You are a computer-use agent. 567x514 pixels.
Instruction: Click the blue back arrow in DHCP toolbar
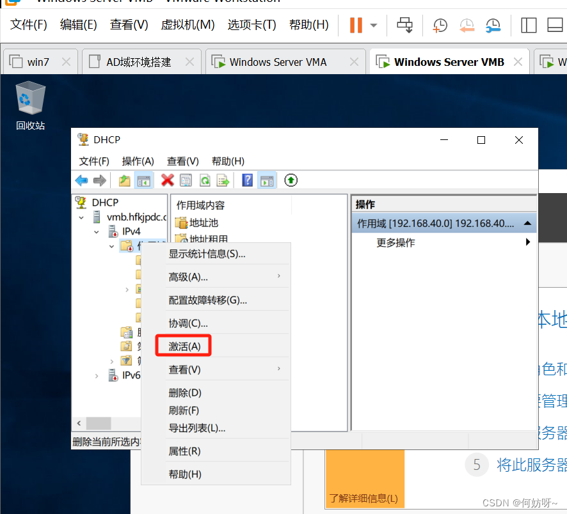(x=81, y=181)
